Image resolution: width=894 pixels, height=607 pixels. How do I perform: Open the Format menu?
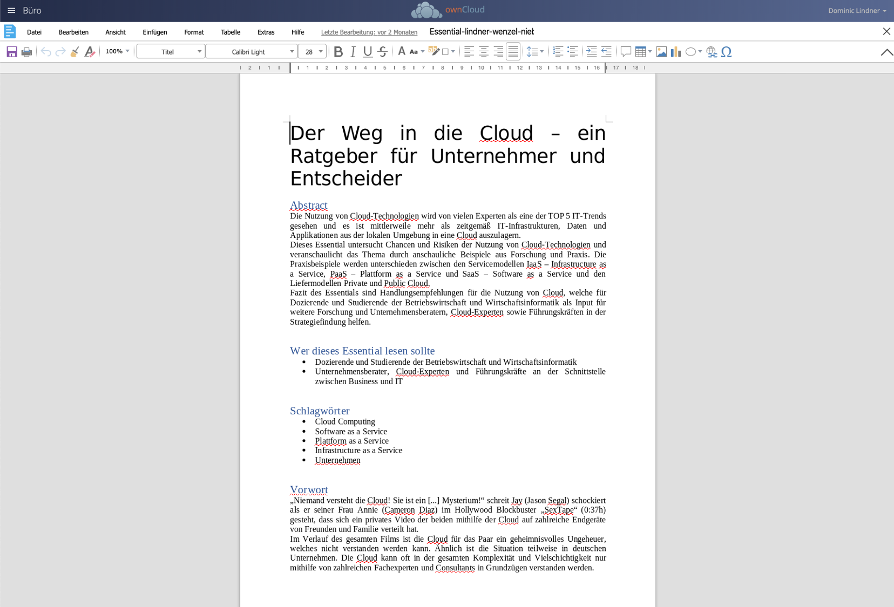point(194,32)
